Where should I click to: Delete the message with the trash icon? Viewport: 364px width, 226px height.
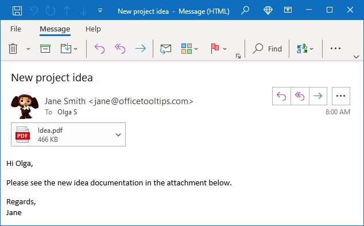[x=13, y=49]
